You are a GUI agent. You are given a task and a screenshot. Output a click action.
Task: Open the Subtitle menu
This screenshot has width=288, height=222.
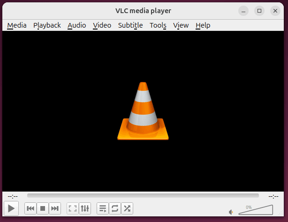pyautogui.click(x=130, y=25)
